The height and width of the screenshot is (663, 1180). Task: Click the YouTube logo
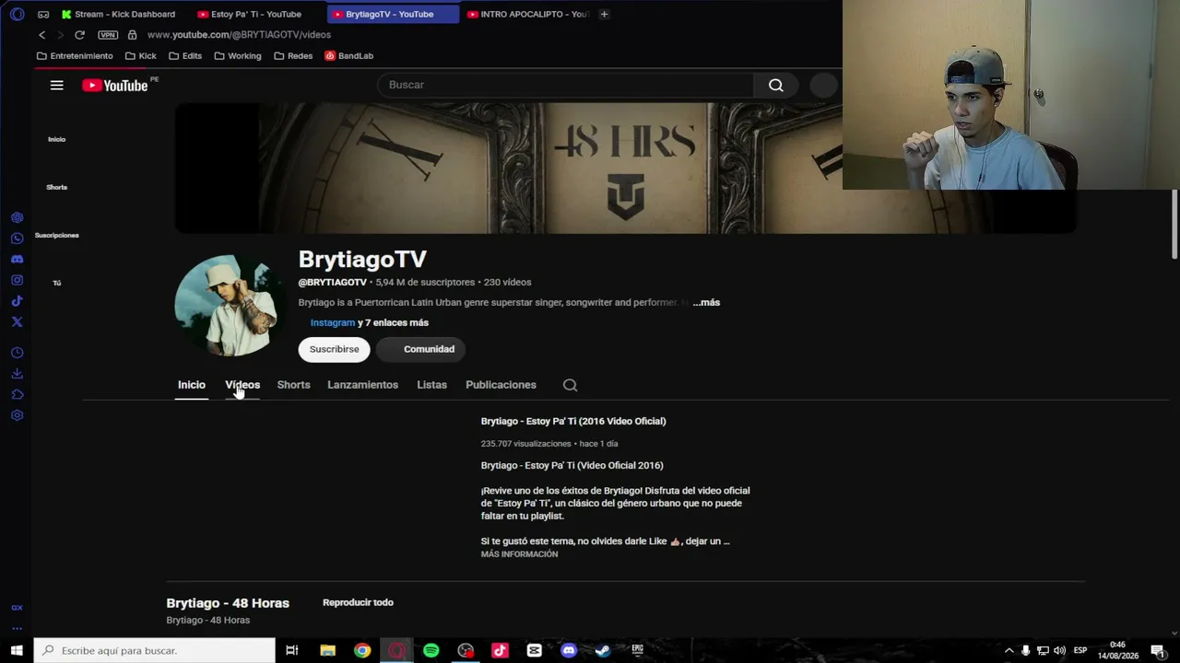point(114,85)
